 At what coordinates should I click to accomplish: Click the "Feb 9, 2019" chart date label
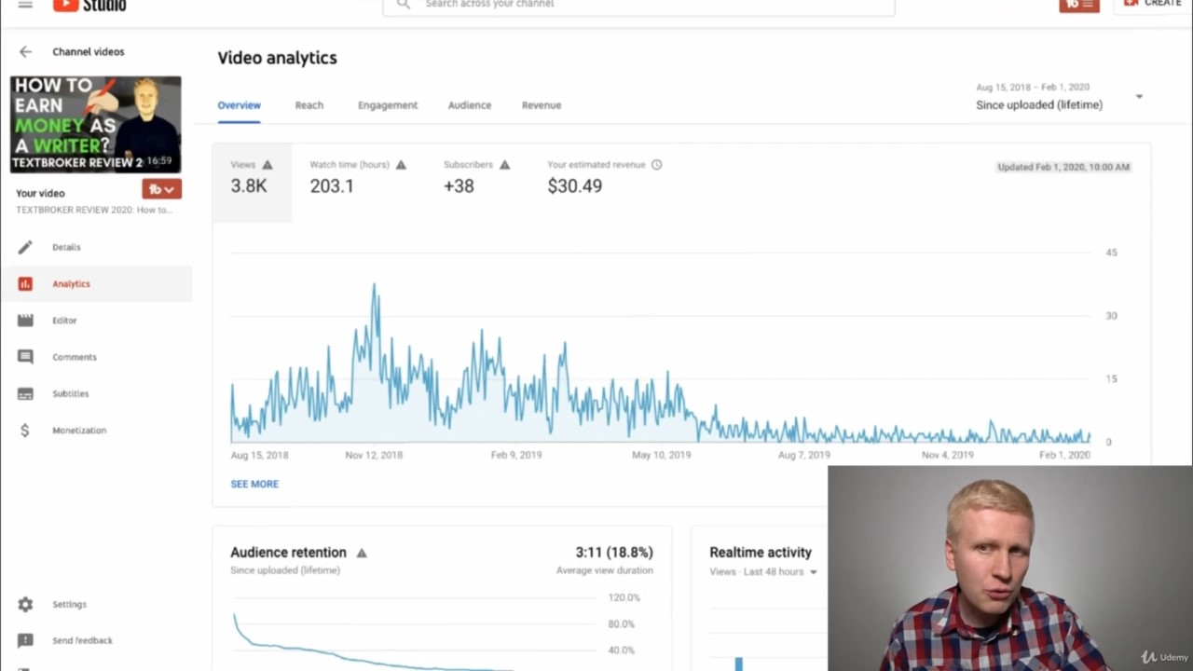coord(516,455)
